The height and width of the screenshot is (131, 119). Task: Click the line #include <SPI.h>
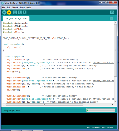click(13, 29)
